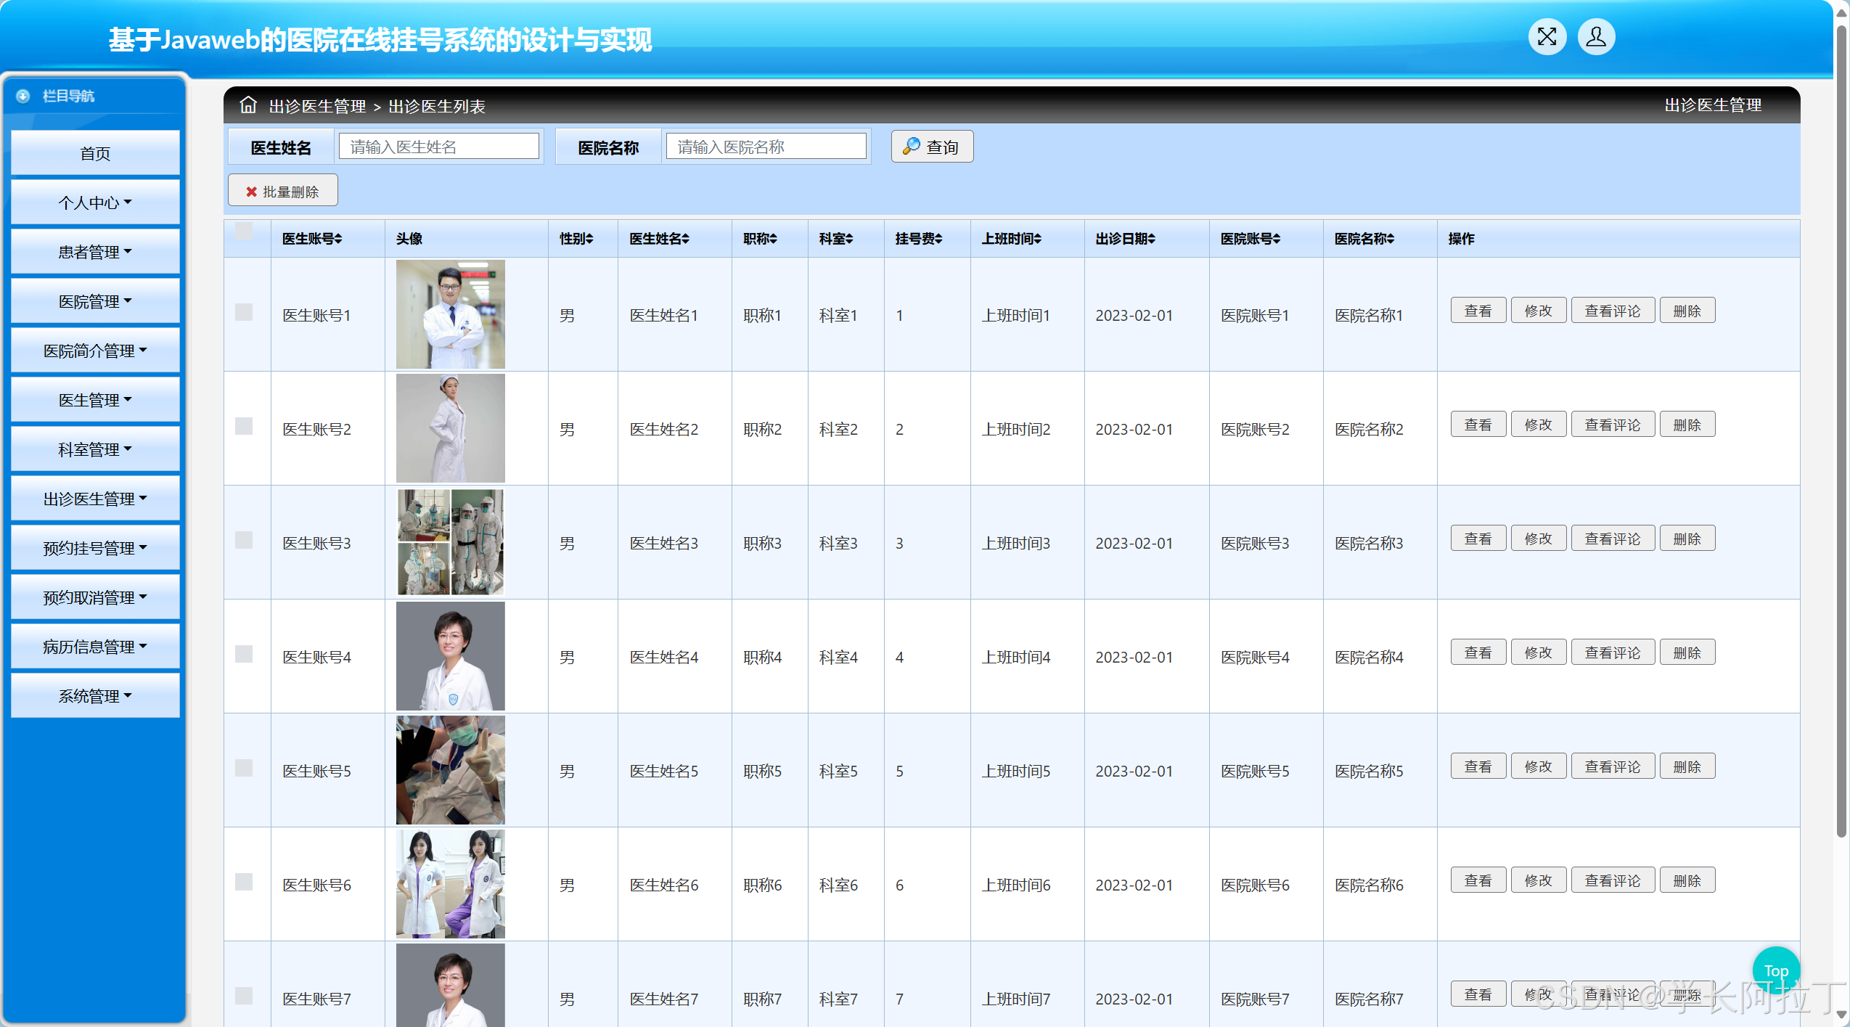Sort by 医生账号 column arrows
The height and width of the screenshot is (1027, 1850).
(338, 239)
